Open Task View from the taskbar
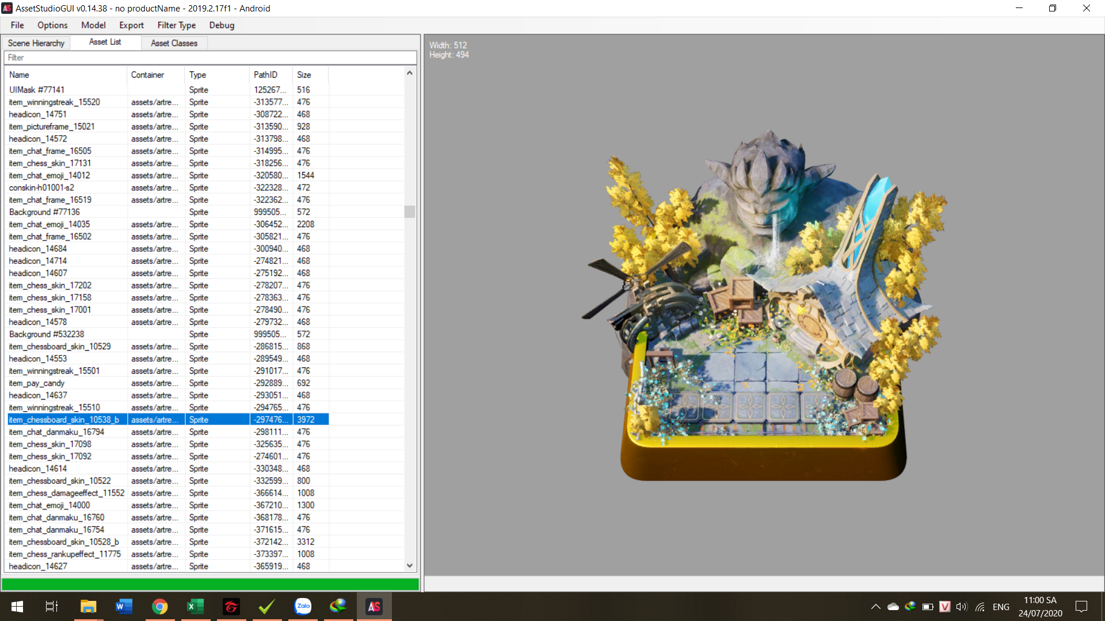This screenshot has width=1105, height=621. pyautogui.click(x=52, y=607)
